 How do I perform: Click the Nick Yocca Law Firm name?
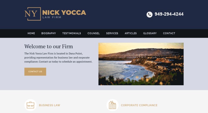coord(64,13)
